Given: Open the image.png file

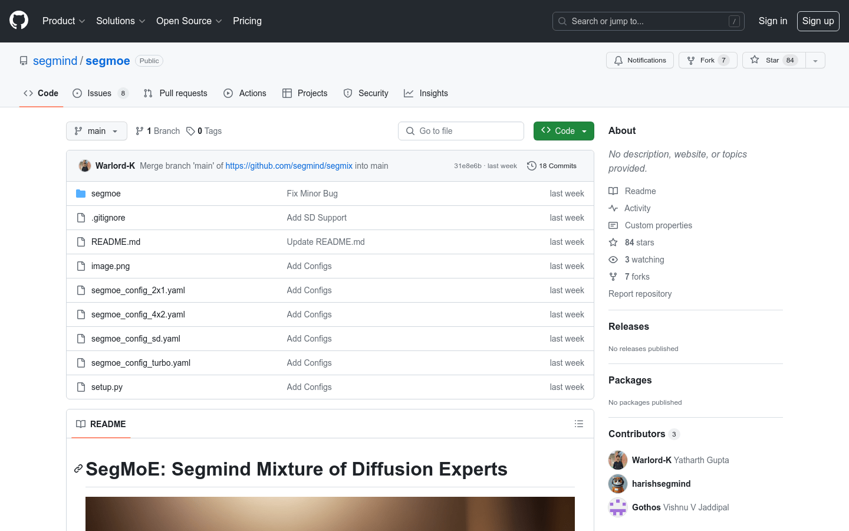Looking at the screenshot, I should pos(111,266).
